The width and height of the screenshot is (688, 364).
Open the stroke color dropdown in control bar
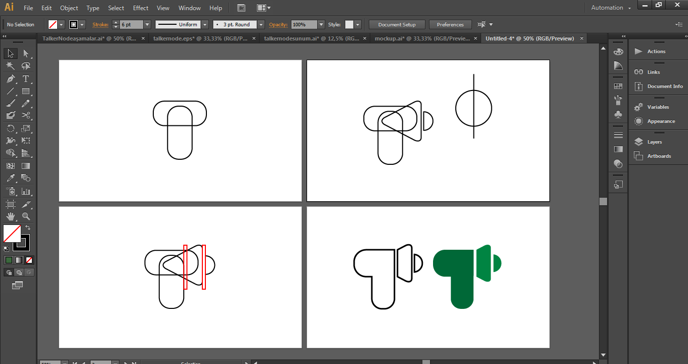coord(82,24)
